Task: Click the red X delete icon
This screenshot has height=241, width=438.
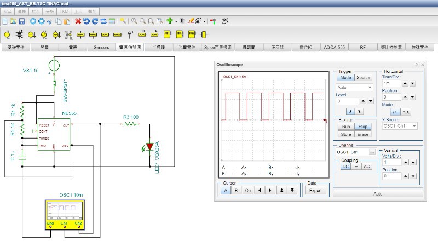Action: [78, 21]
